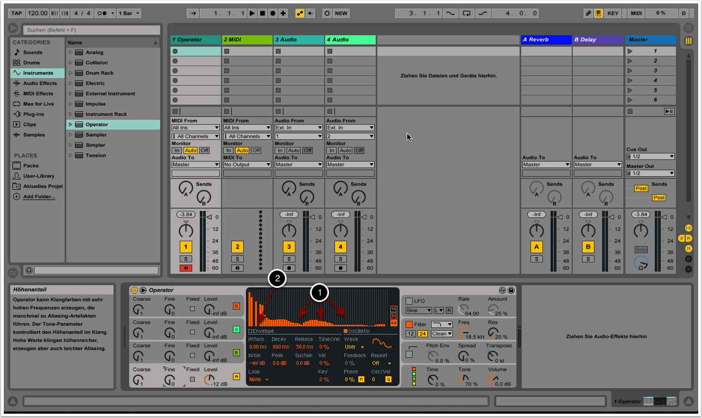Click the TAP tempo button

coord(17,13)
